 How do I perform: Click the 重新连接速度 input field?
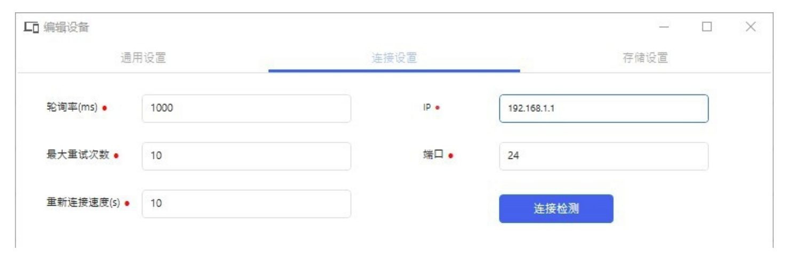(x=246, y=204)
